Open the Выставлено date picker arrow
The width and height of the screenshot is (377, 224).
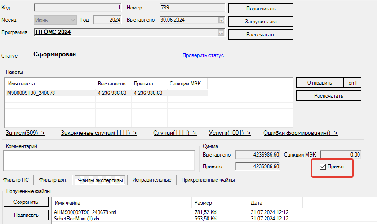coord(221,20)
